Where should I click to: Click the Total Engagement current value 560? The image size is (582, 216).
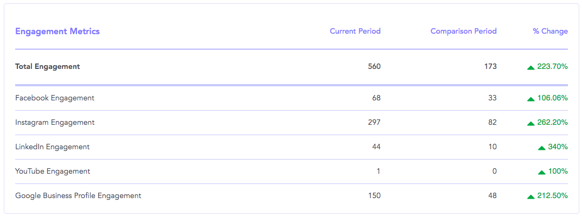pyautogui.click(x=374, y=67)
